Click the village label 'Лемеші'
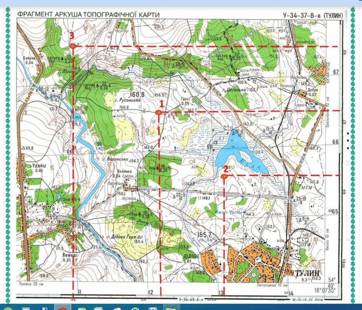 tap(70, 256)
